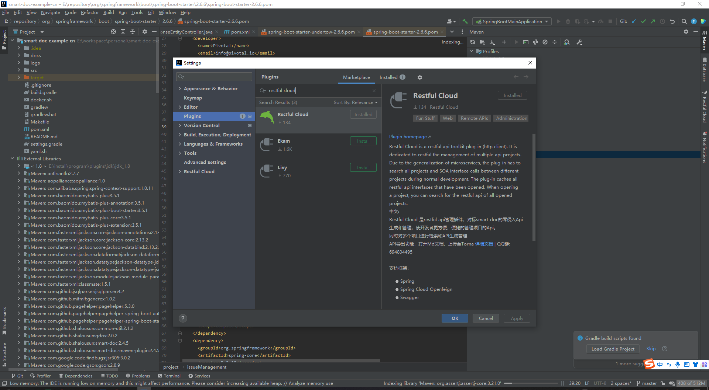Expand docs folder in Project tree
Viewport: 709px width, 390px height.
tap(19, 55)
